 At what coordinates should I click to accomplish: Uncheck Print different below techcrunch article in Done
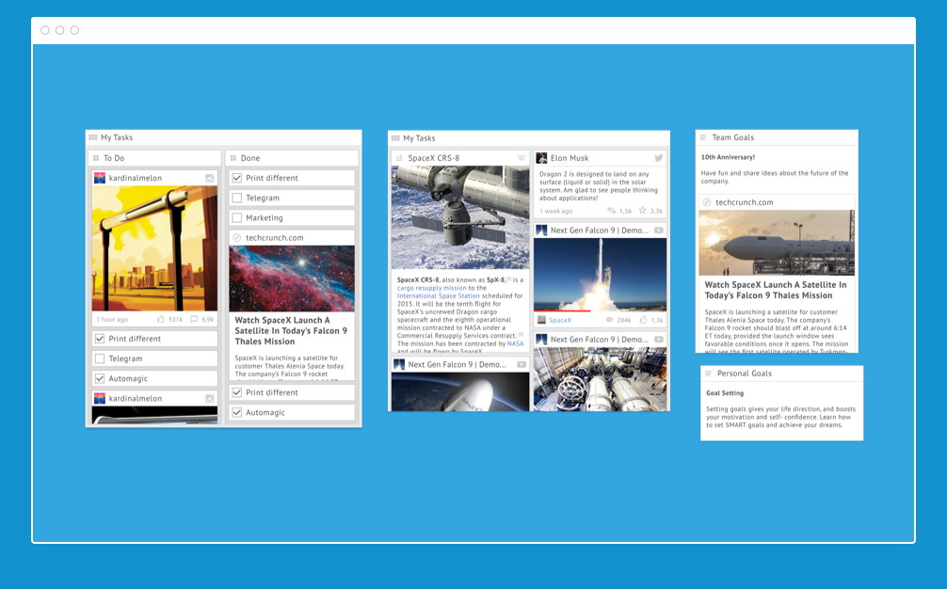[237, 392]
